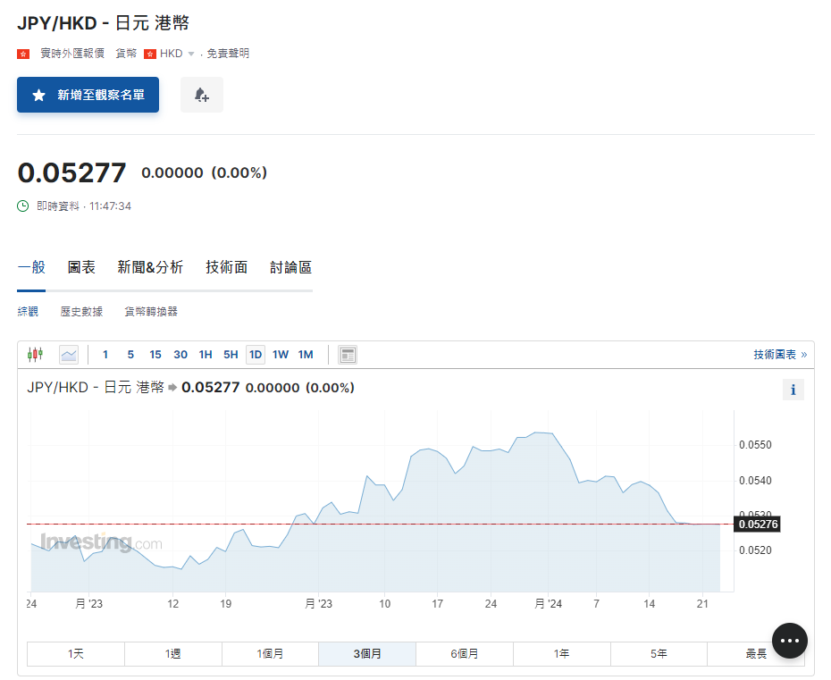Select the 1D chart interval

(256, 355)
